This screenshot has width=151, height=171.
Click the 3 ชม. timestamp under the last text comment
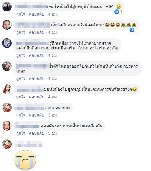click(x=53, y=133)
